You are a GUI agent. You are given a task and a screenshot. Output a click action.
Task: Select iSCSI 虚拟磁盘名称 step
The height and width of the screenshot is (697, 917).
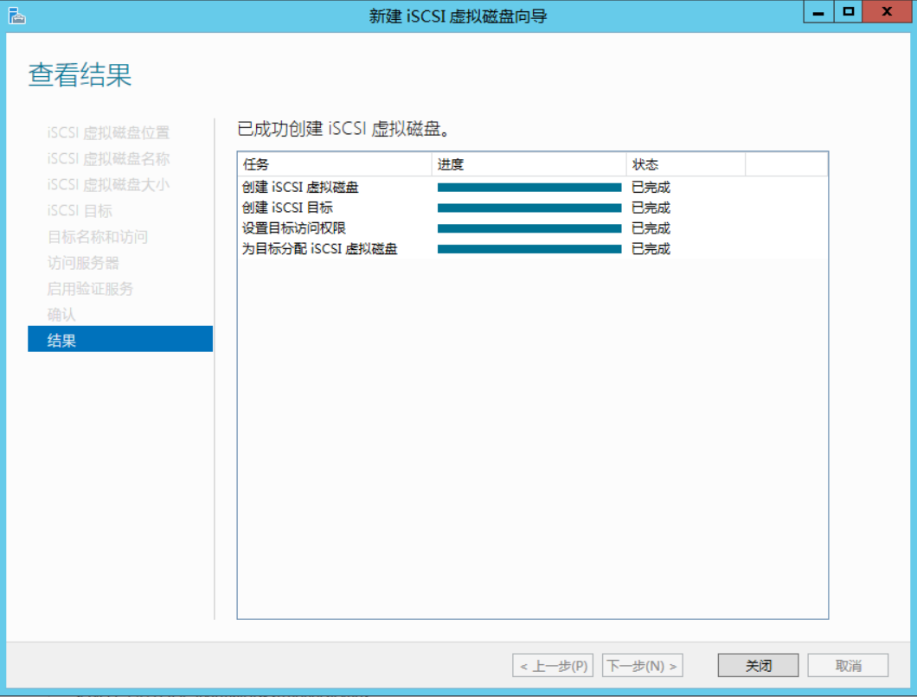108,159
